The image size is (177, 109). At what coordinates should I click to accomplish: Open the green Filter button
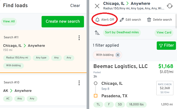[x=166, y=46]
